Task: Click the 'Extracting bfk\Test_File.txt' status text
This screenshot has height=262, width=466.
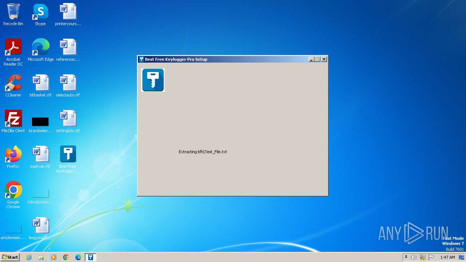Action: coord(203,152)
